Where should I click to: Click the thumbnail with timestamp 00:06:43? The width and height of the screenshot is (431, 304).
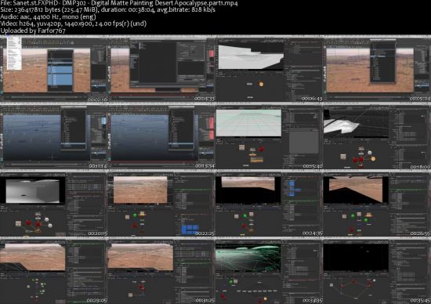(x=270, y=68)
